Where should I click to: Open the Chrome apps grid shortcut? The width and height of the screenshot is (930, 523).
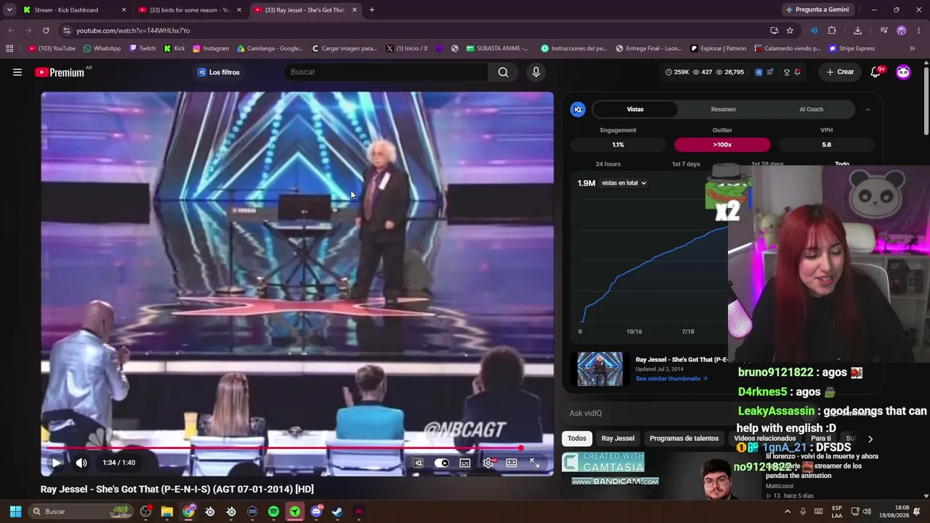tap(9, 49)
